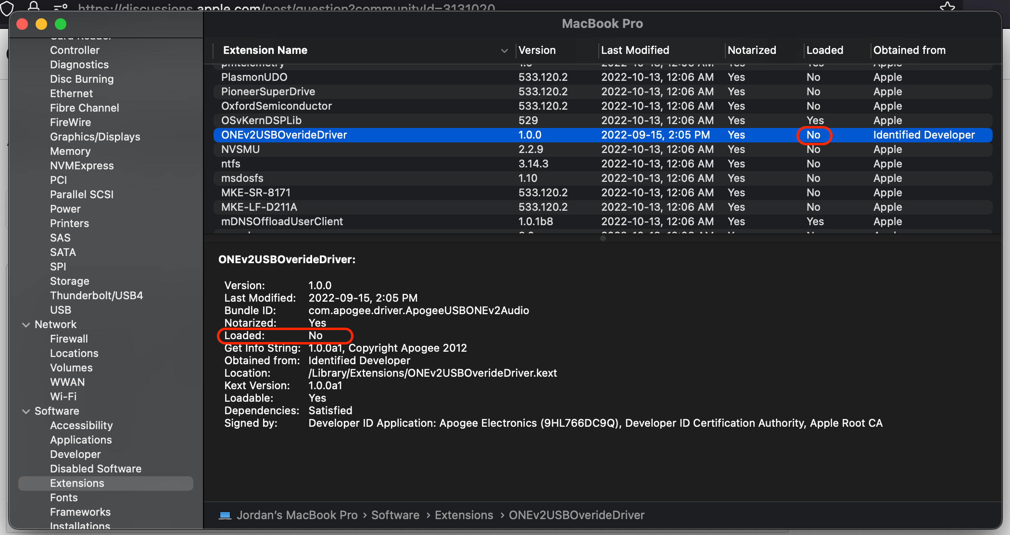
Task: Sort by Last Modified column header
Action: tap(635, 50)
